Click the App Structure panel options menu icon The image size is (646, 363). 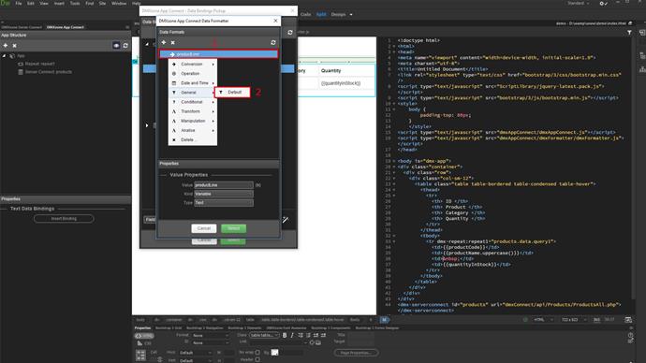point(127,27)
